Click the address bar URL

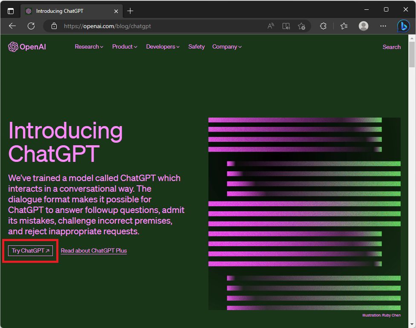107,26
